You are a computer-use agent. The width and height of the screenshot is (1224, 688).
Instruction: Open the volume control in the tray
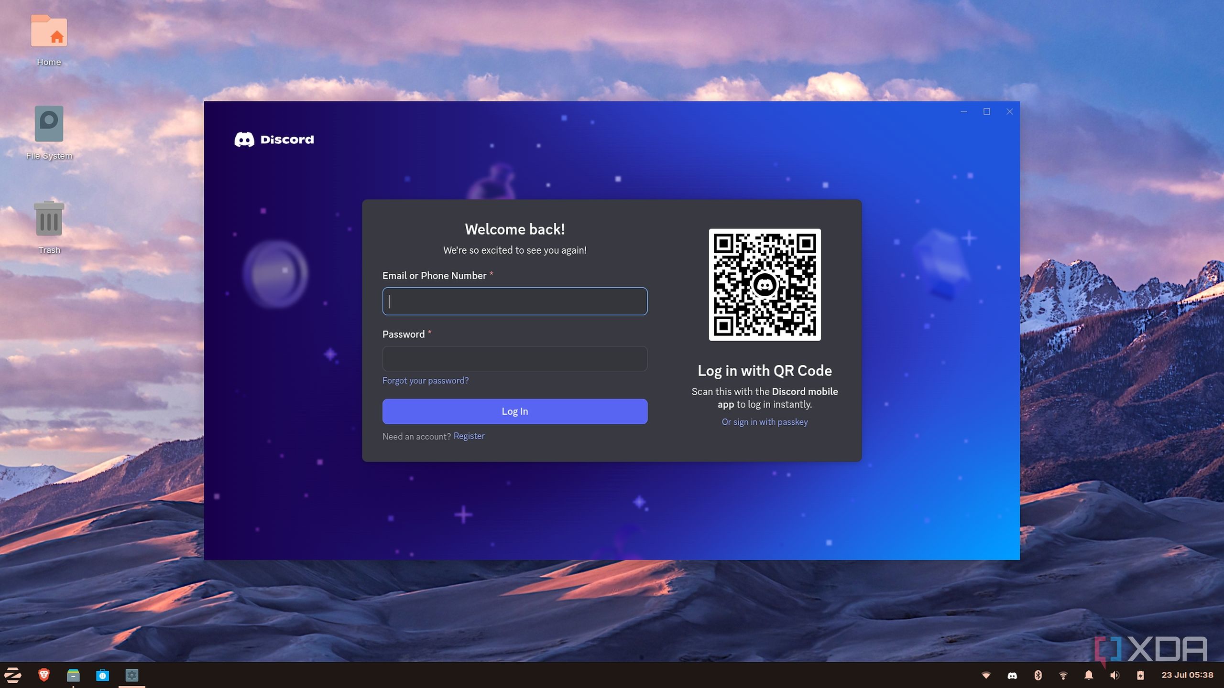1115,675
